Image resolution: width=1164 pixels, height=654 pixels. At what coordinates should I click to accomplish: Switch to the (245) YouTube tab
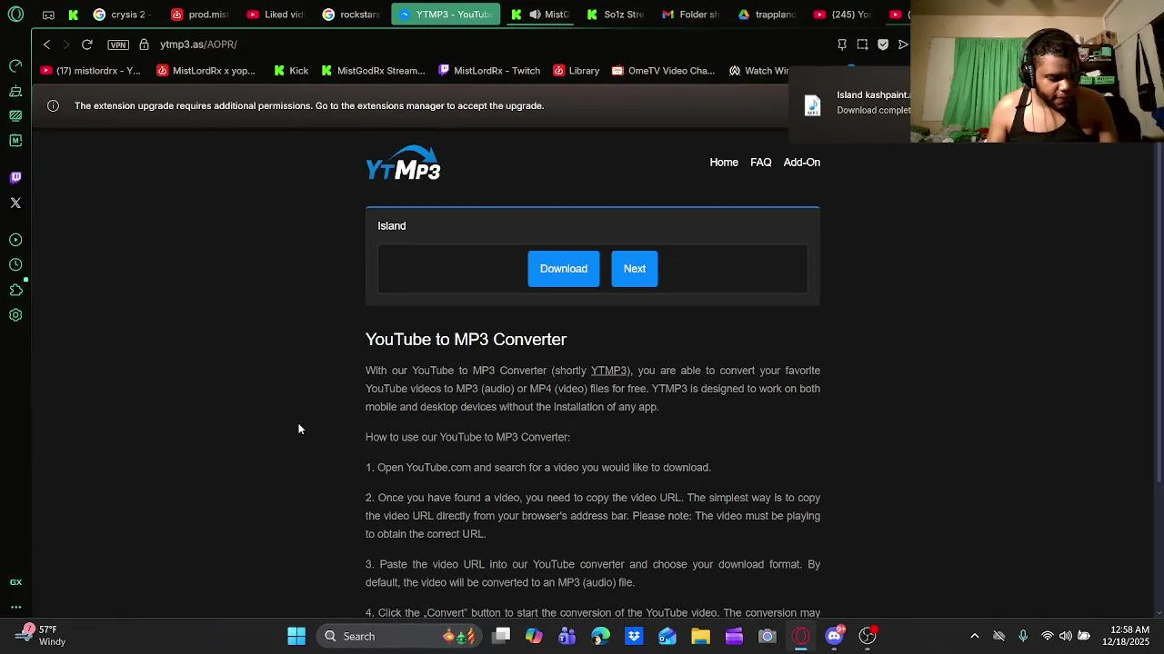click(843, 15)
